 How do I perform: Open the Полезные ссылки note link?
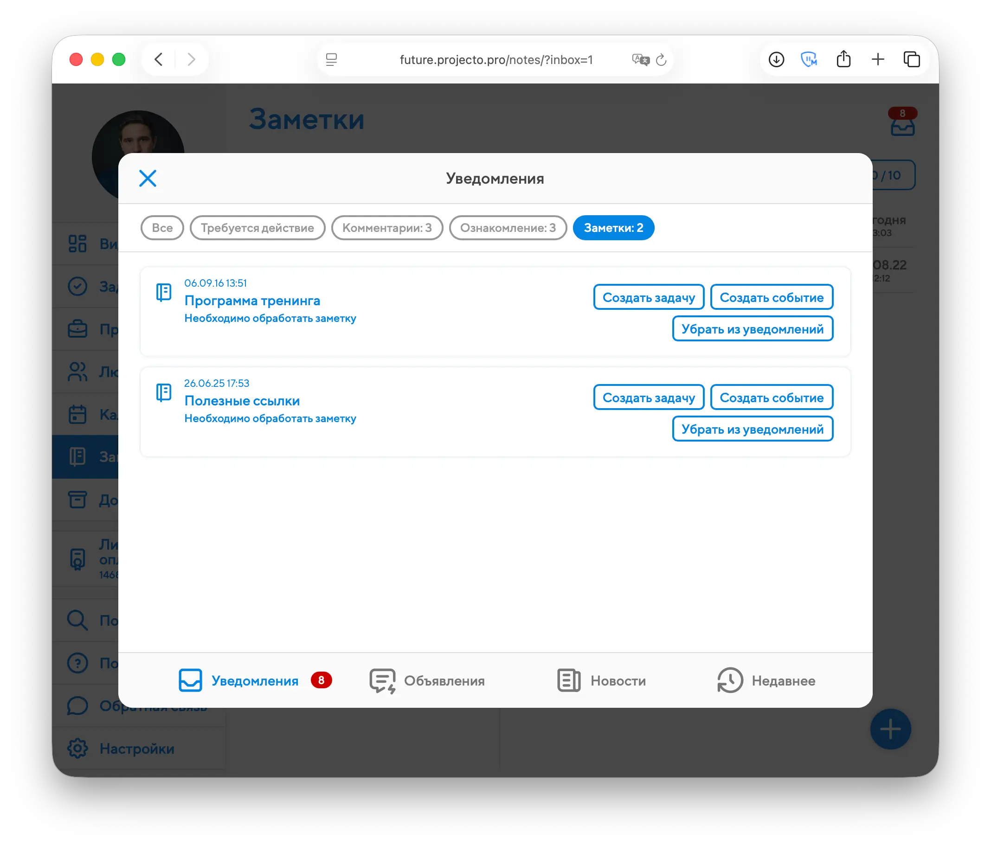242,401
